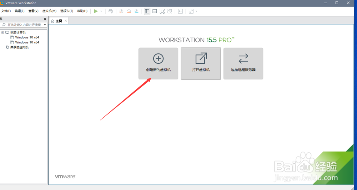The image size is (357, 190).
Task: Click 连接远程服务器 button
Action: (x=243, y=63)
